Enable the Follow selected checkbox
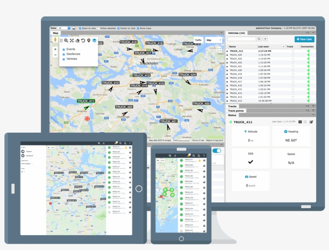 pos(98,28)
